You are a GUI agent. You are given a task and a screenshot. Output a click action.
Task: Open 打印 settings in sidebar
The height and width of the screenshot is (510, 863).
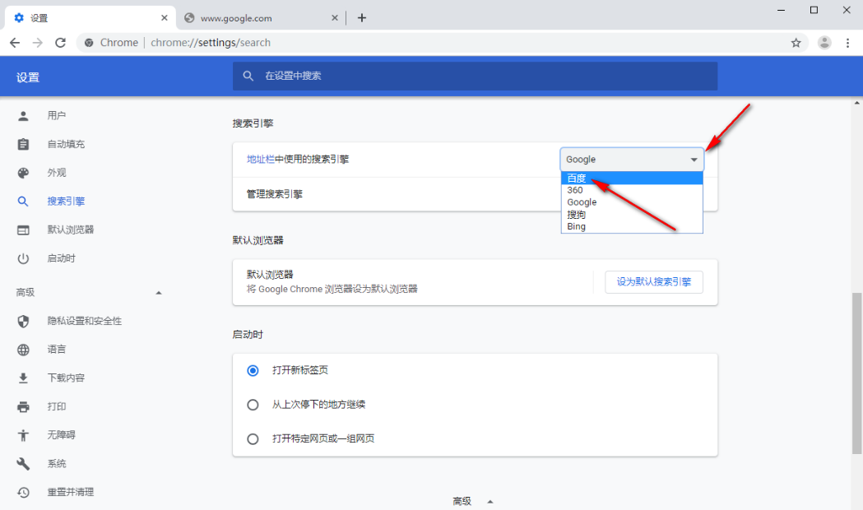pyautogui.click(x=57, y=406)
